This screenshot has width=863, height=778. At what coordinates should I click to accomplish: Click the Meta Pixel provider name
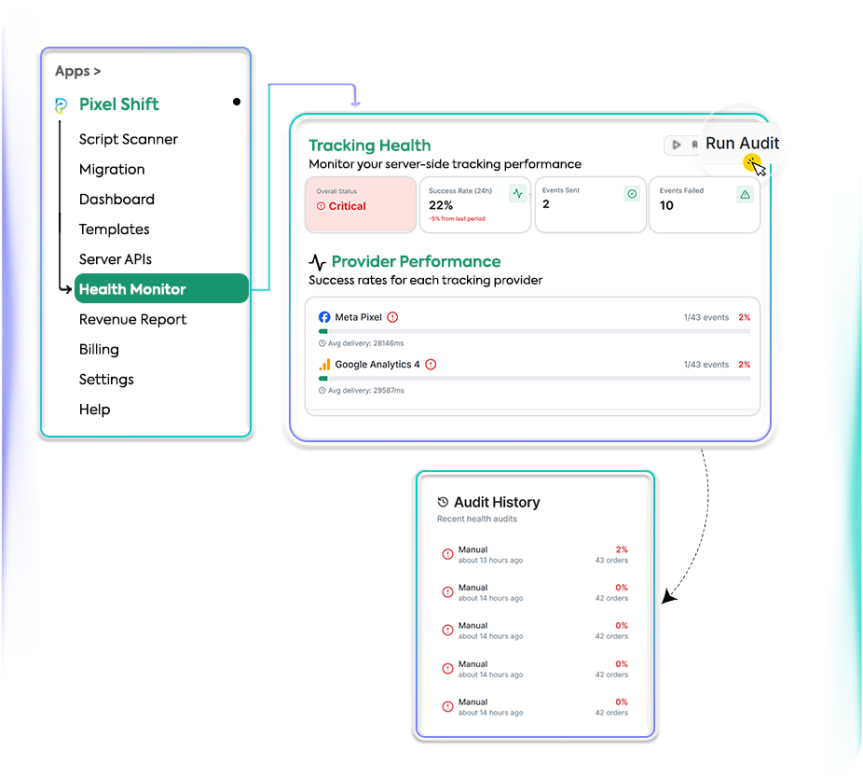click(358, 317)
